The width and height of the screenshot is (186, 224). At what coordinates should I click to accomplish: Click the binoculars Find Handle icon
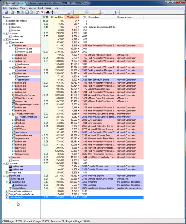(48, 12)
